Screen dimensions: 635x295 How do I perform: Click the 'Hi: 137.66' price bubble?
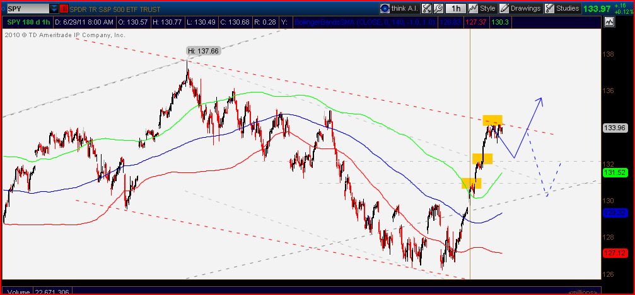coord(204,51)
